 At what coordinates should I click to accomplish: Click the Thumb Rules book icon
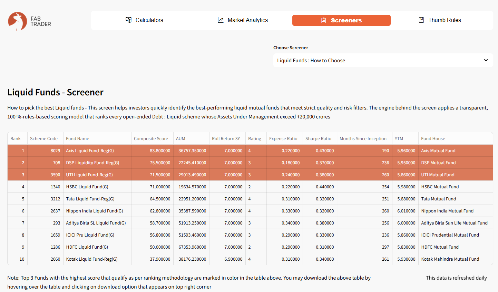pyautogui.click(x=421, y=20)
